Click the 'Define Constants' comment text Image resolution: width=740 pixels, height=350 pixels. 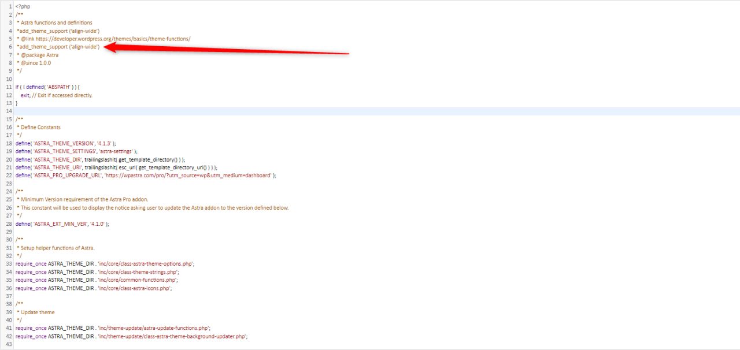click(x=40, y=127)
